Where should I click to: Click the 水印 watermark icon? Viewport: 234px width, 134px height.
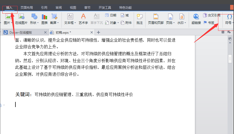point(182,16)
